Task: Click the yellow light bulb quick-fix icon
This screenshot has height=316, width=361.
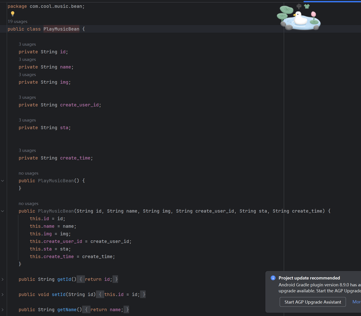Action: [13, 14]
